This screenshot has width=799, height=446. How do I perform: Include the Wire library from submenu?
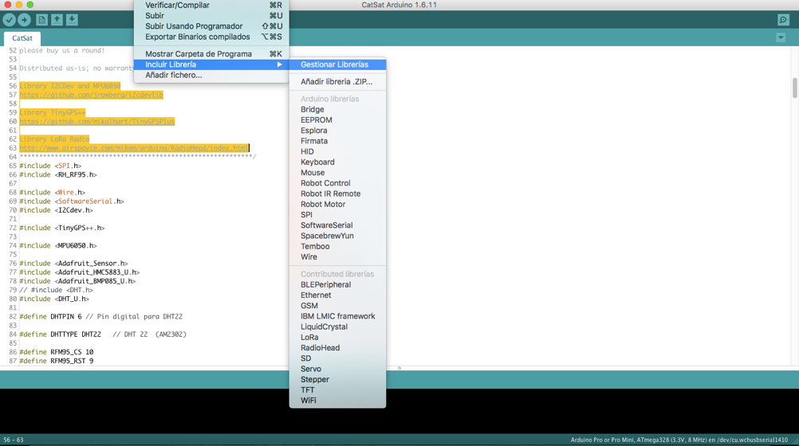pos(337,257)
